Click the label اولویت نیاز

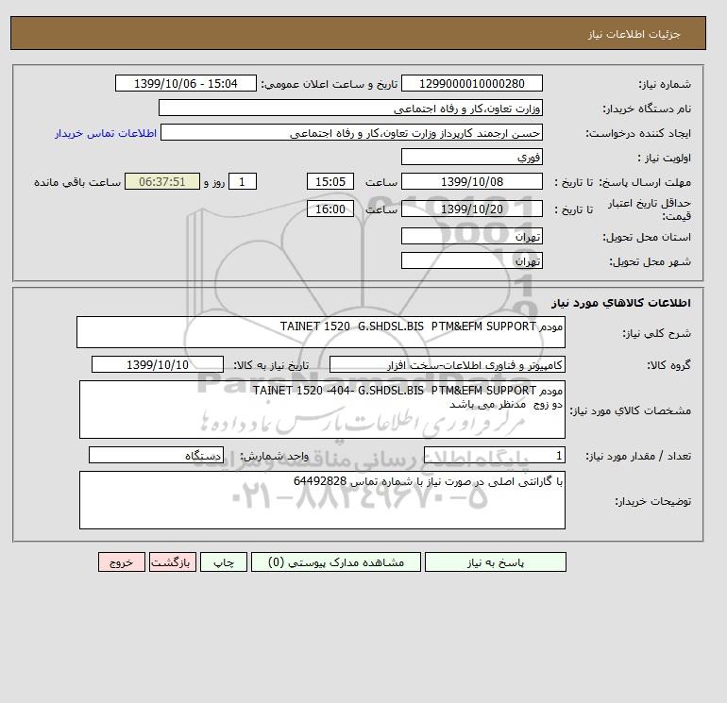665,158
